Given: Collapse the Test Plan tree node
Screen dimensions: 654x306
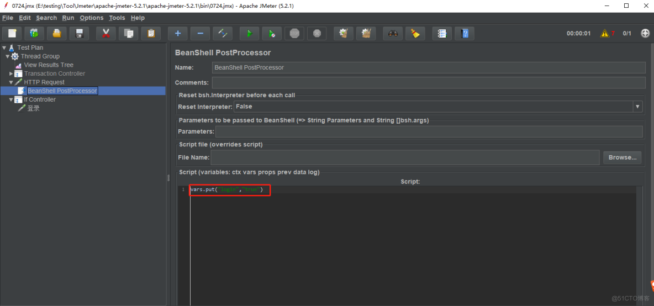Looking at the screenshot, I should (4, 48).
